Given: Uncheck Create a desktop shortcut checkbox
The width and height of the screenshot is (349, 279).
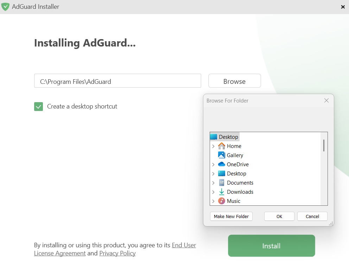Looking at the screenshot, I should pos(38,106).
